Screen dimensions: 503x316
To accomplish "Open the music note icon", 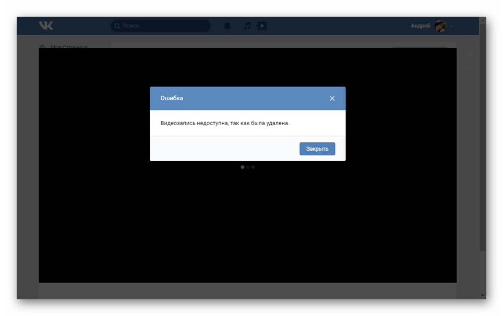I will 247,26.
